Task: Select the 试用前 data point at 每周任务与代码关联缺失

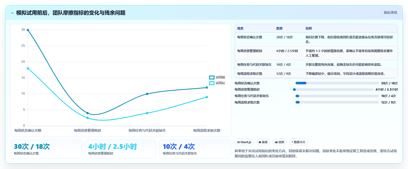Action: [147, 94]
